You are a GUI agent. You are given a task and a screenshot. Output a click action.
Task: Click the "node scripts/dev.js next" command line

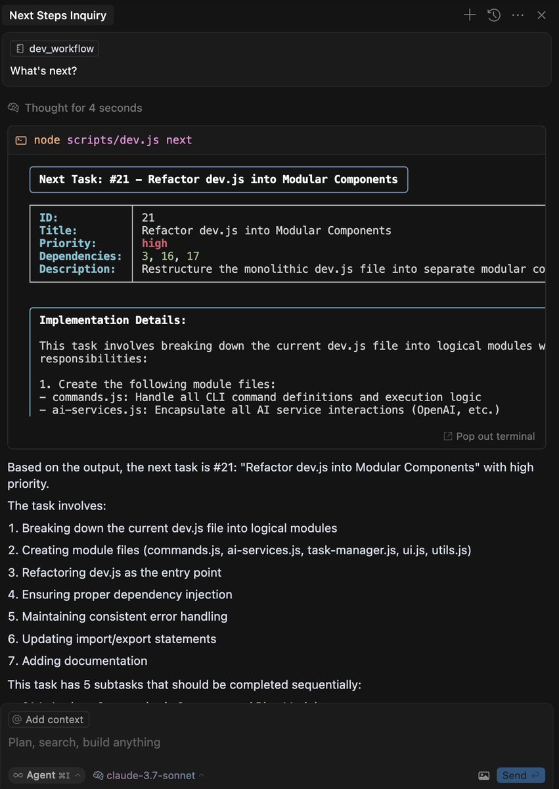(113, 140)
